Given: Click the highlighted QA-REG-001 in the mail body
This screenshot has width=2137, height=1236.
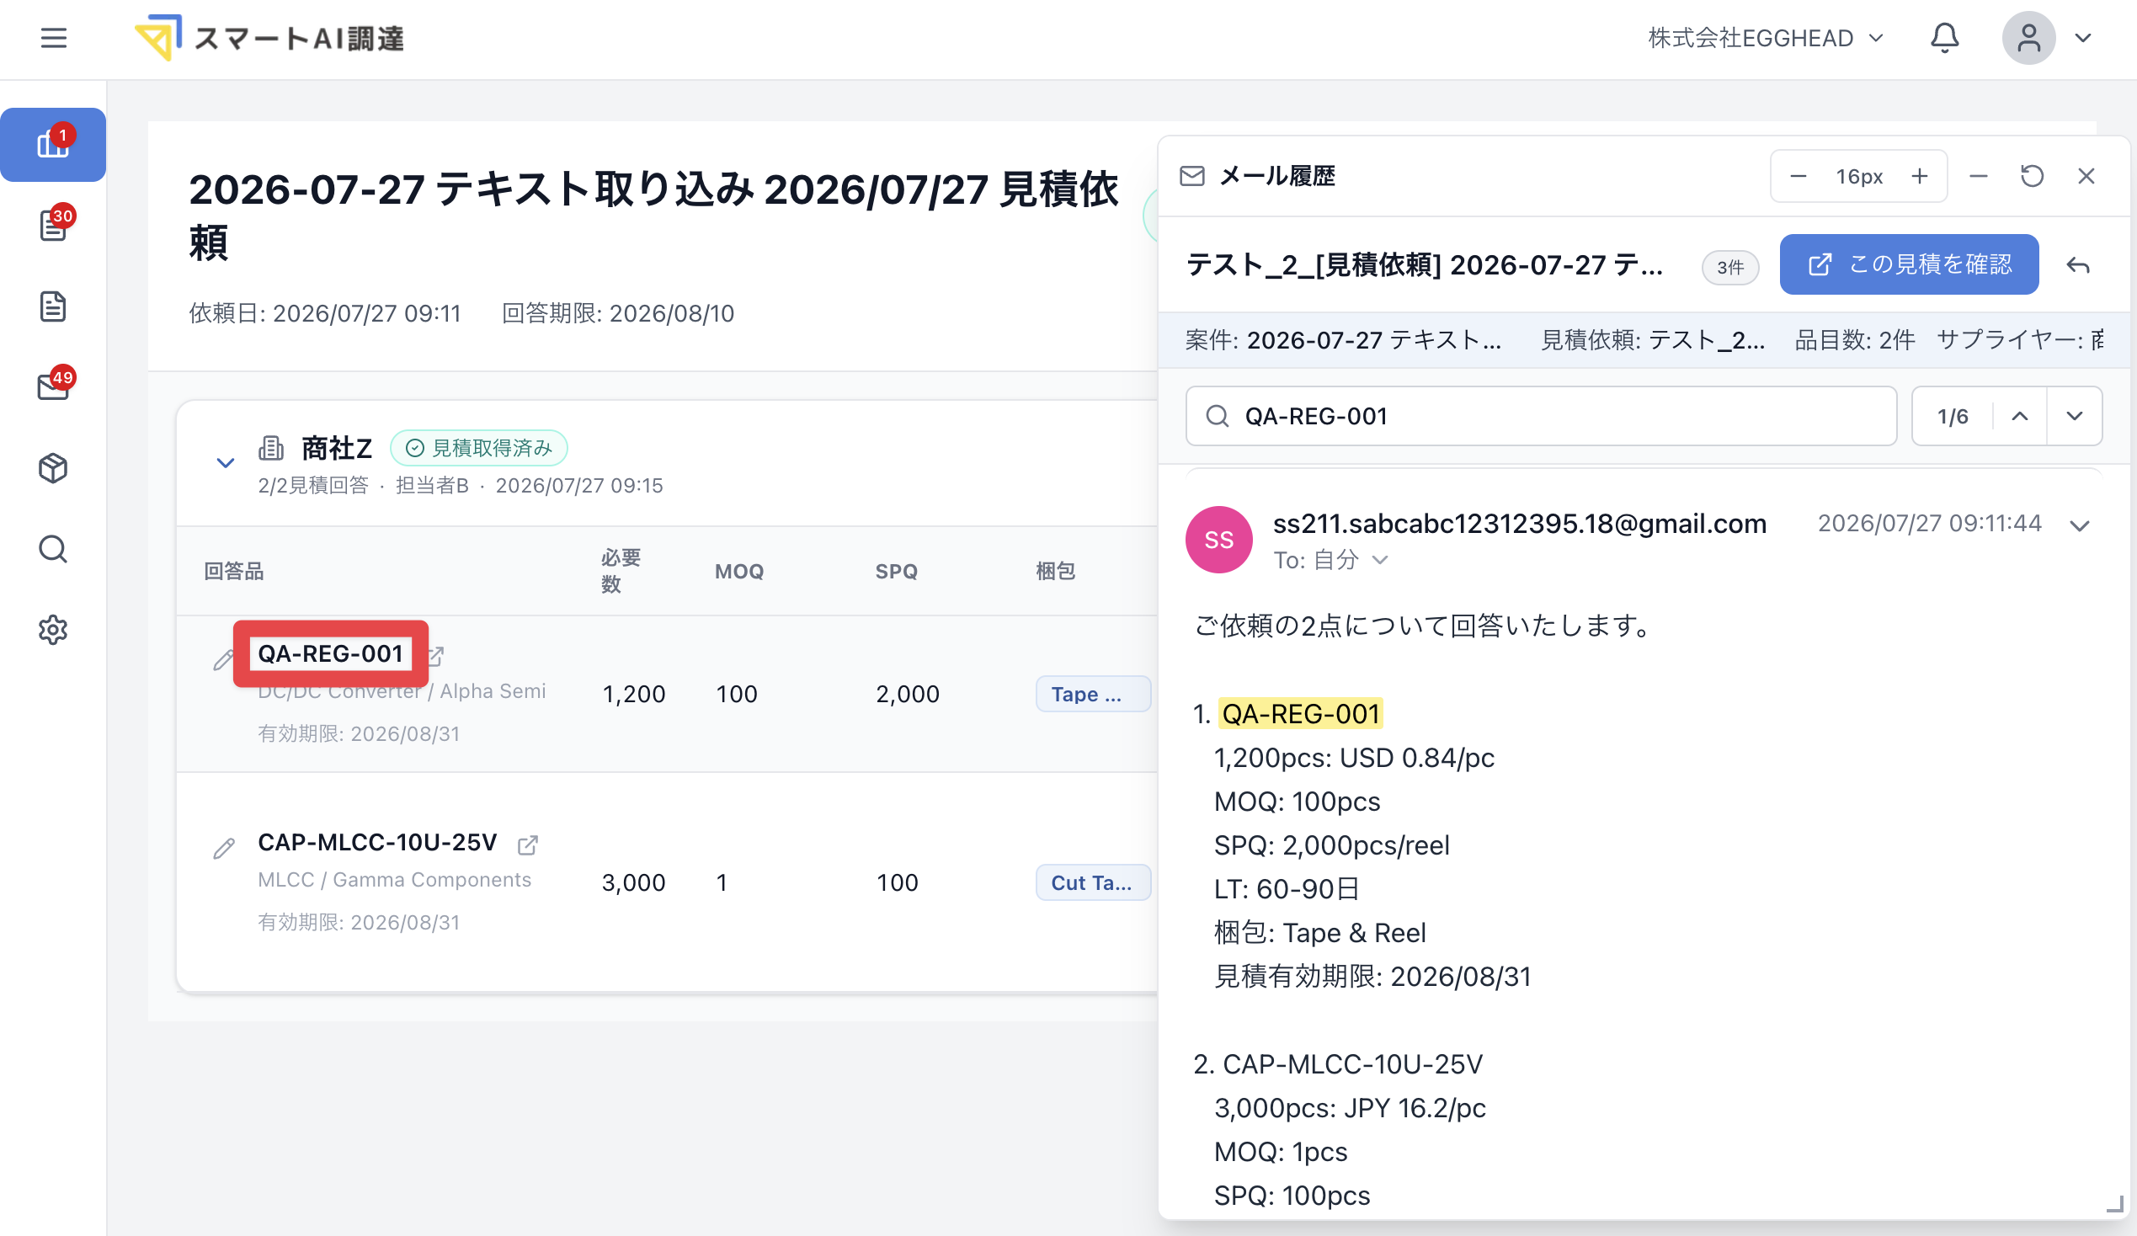Looking at the screenshot, I should click(1301, 714).
